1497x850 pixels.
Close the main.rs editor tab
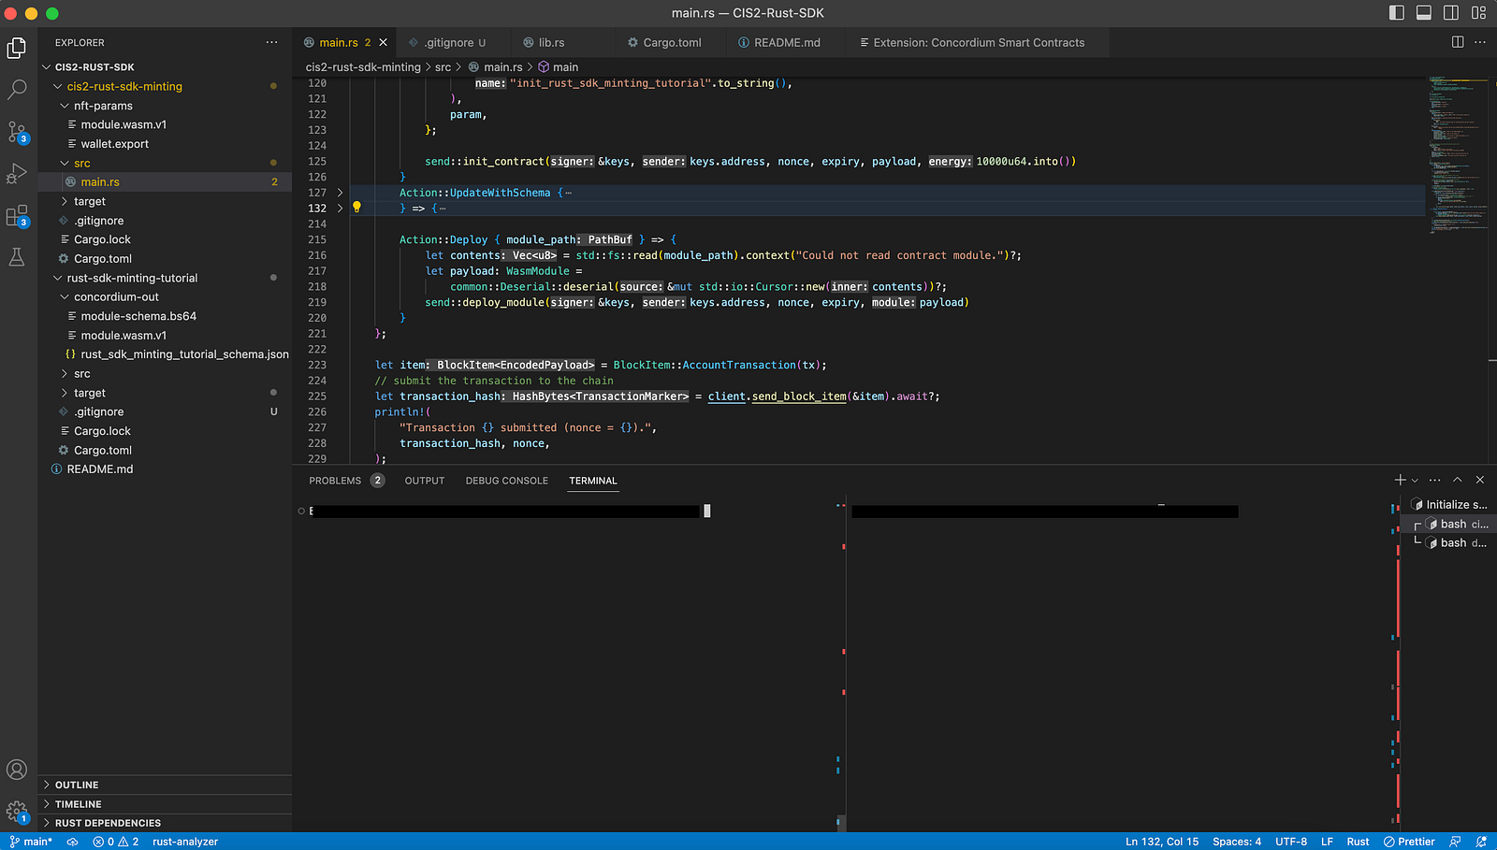coord(383,42)
